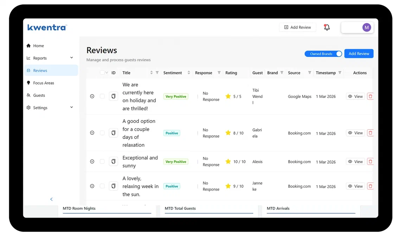
Task: Expand the Gabriela review row
Action: [x=92, y=133]
